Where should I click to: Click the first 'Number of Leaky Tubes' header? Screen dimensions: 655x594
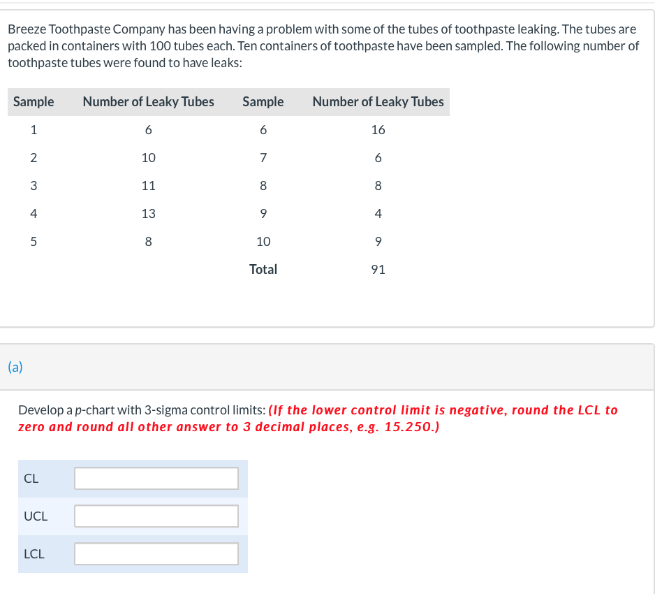point(148,101)
